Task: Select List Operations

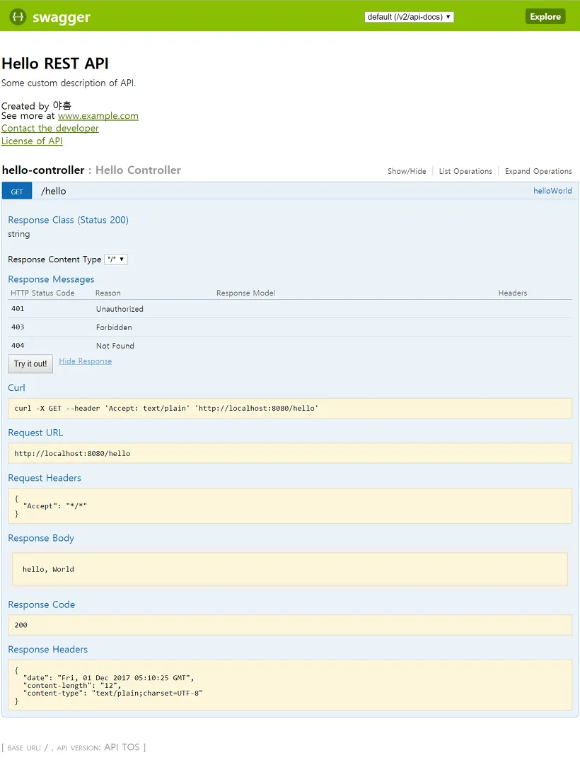Action: point(465,171)
